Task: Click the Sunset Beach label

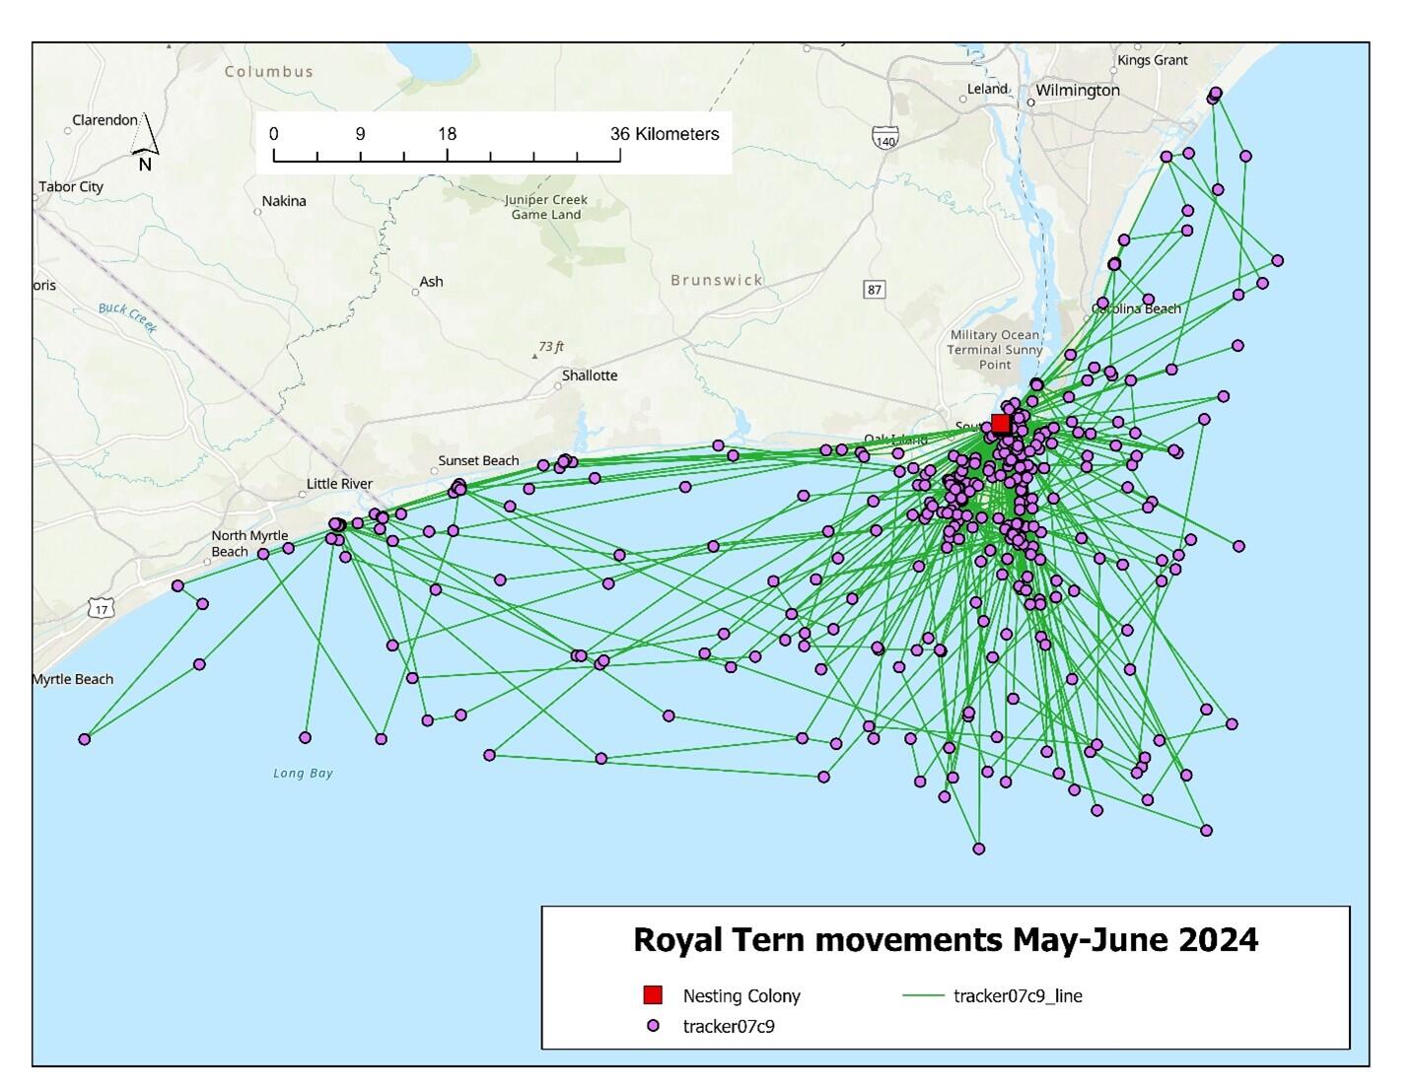Action: click(x=478, y=460)
